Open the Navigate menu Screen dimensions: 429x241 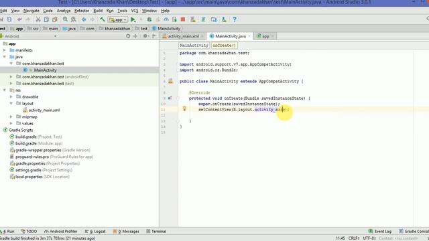pos(32,11)
